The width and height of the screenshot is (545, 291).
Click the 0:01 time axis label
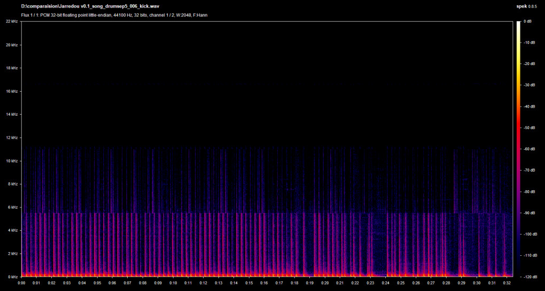click(x=36, y=283)
